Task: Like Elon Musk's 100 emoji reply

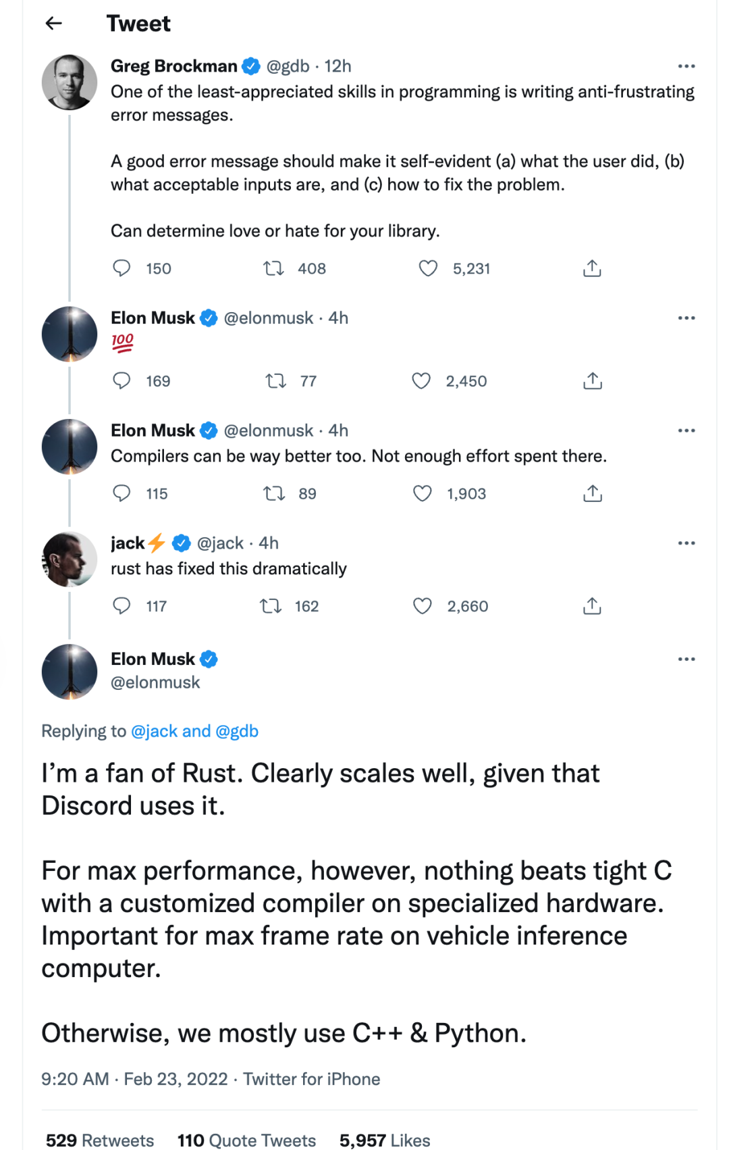Action: tap(421, 381)
